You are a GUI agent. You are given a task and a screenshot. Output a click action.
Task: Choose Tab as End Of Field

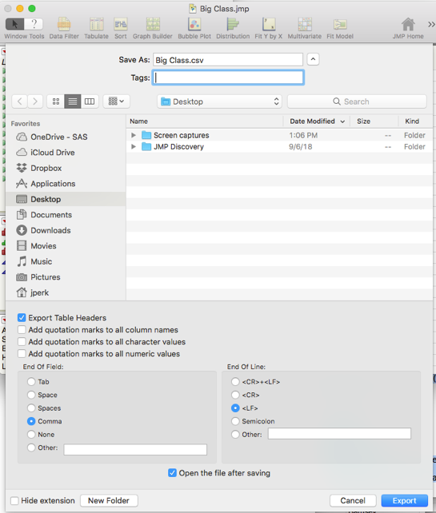(31, 382)
